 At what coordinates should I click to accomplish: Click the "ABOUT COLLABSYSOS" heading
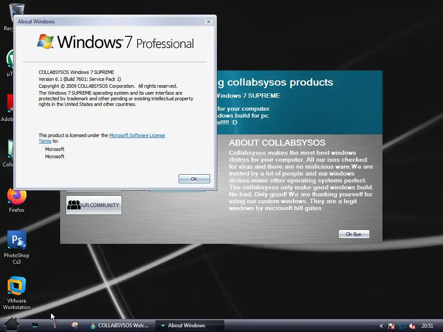click(x=277, y=143)
